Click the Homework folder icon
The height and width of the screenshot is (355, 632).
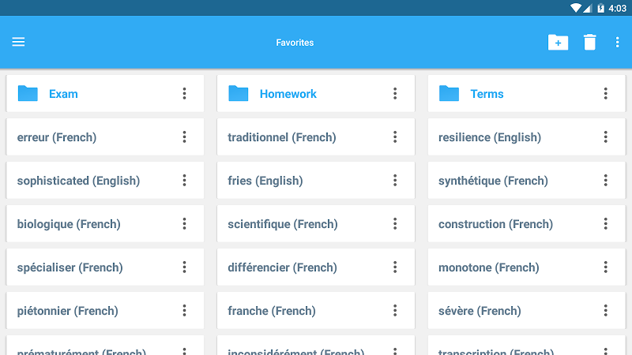point(239,94)
